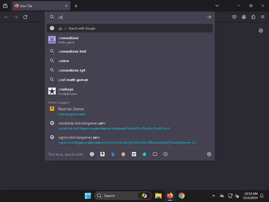This screenshot has width=269, height=202.
Task: Click the Back navigation arrow
Action: pos(6,17)
